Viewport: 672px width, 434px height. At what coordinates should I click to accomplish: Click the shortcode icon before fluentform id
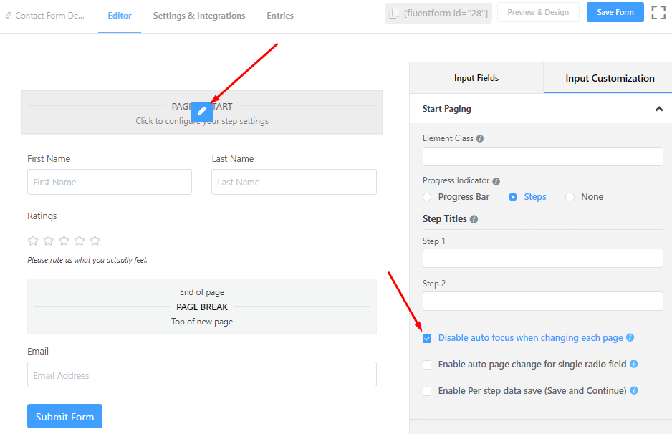[393, 12]
